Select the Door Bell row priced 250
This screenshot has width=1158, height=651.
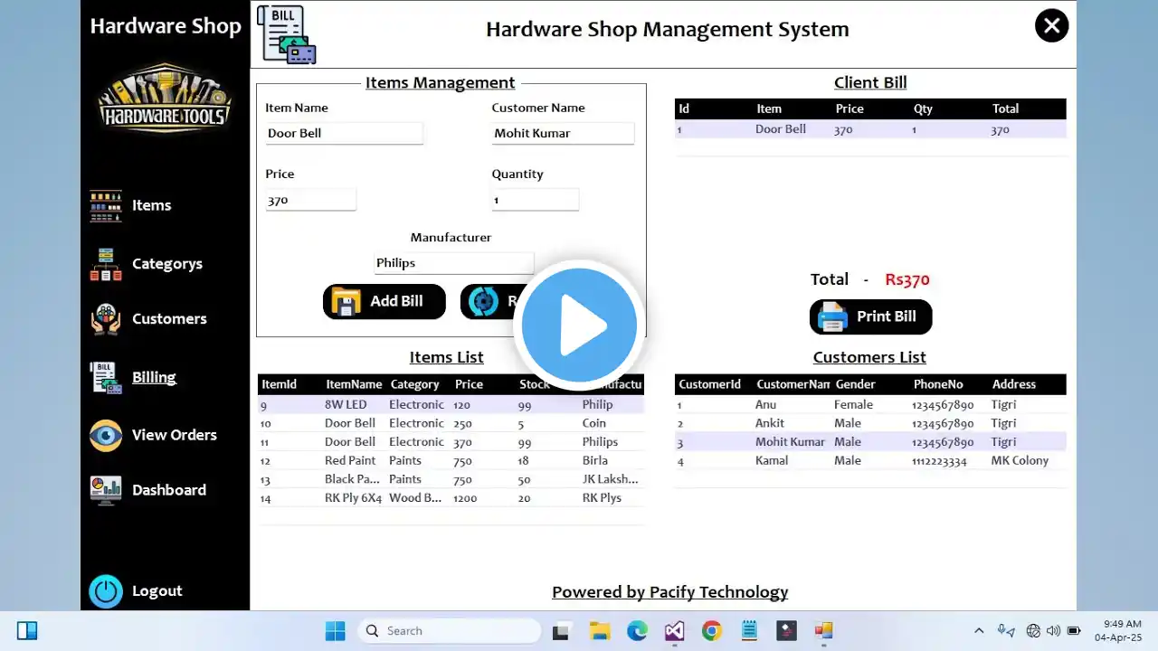tap(451, 423)
